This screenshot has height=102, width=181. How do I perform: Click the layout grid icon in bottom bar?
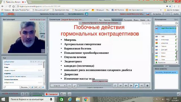69,94
